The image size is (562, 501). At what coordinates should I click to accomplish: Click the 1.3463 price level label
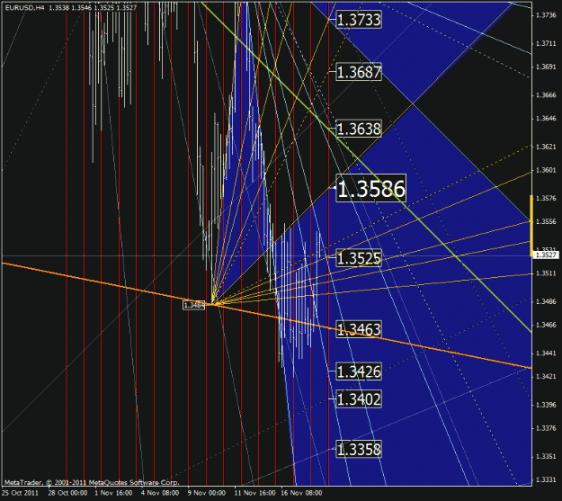[359, 329]
